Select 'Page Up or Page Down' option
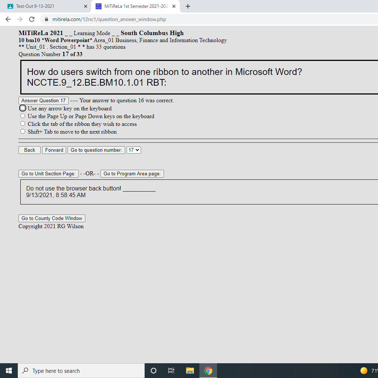Screen dimensions: 378x378 [x=23, y=116]
